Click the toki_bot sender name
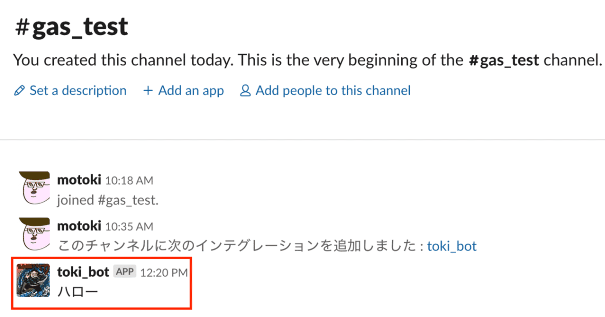The image size is (605, 317). pyautogui.click(x=83, y=272)
